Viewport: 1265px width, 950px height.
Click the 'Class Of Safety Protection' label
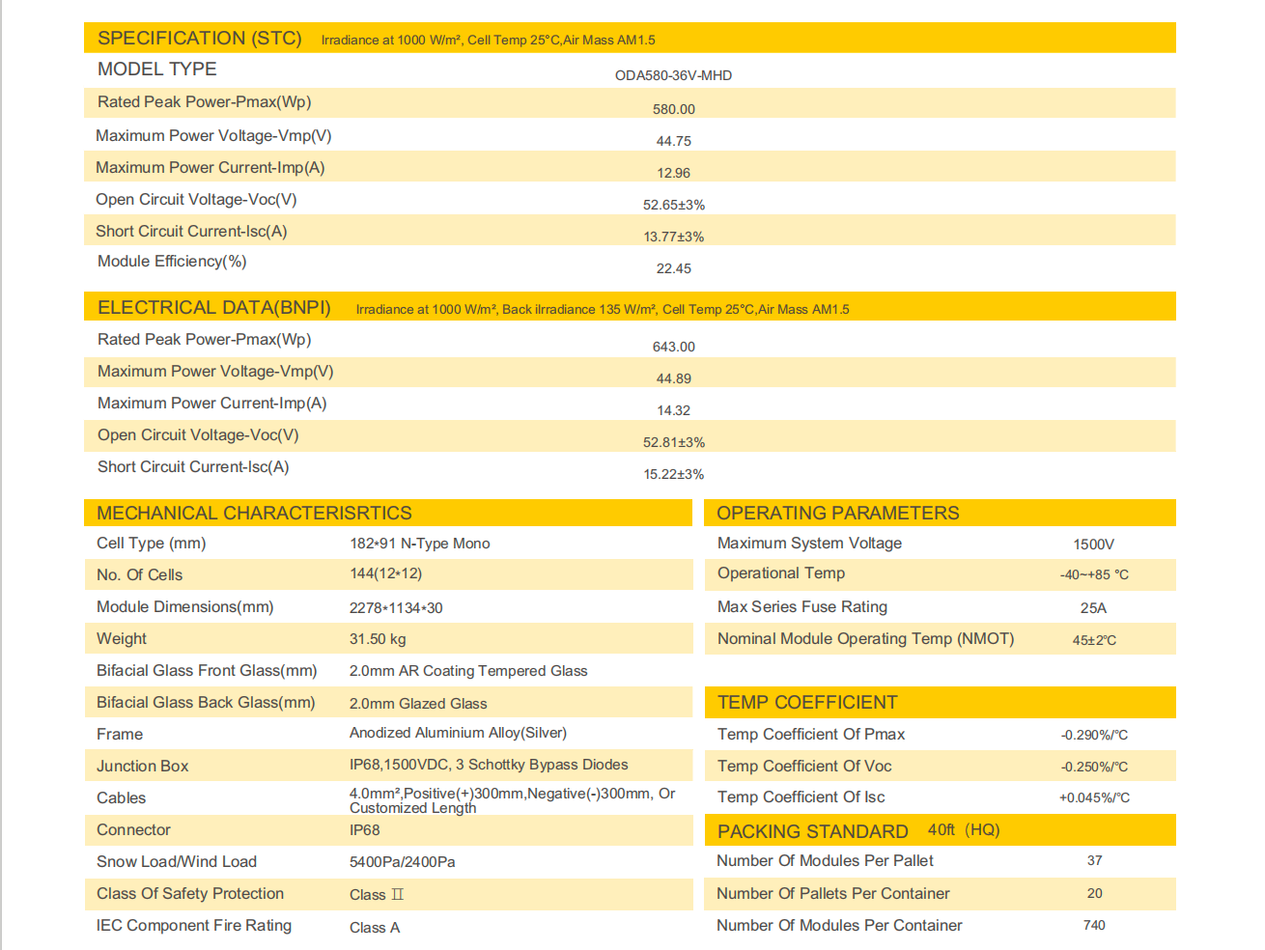[x=190, y=894]
